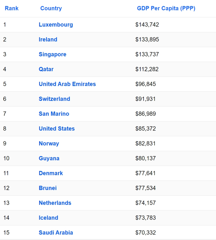
Task: Click the Rank column header
Action: (11, 8)
